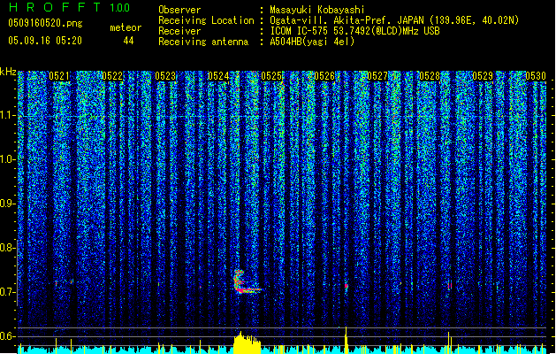This screenshot has width=556, height=354.
Task: Click the wide yellow intensity block in the bottom graph
Action: click(248, 343)
